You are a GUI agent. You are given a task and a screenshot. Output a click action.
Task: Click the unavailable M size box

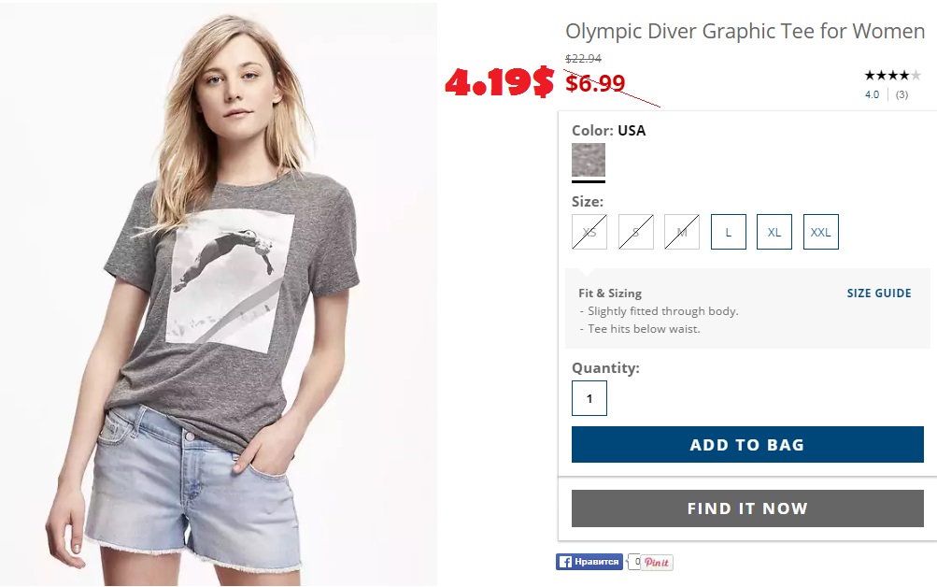tap(682, 232)
